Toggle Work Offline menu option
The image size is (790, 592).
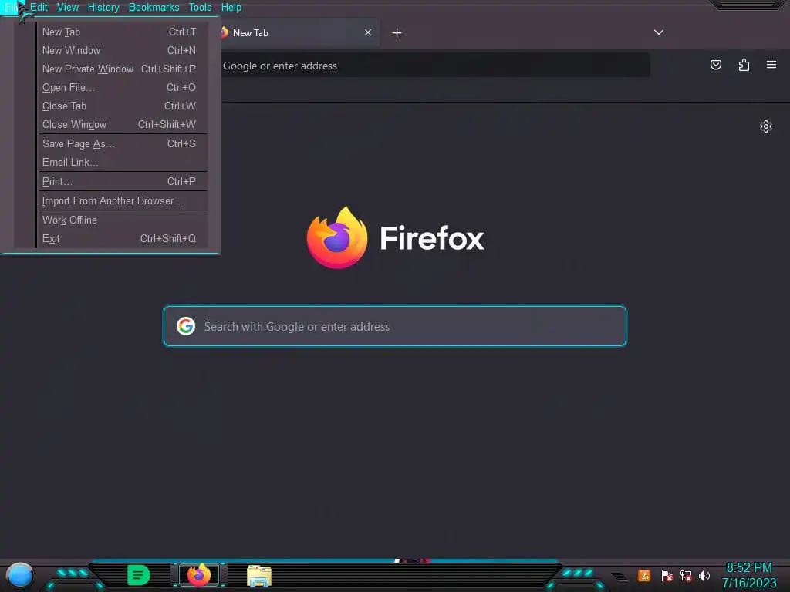(123, 220)
